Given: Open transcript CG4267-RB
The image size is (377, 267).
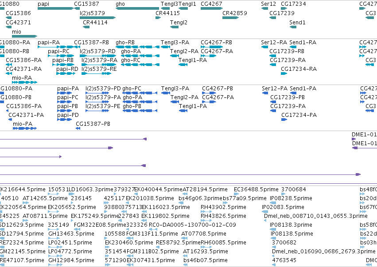Looking at the screenshot, I should click(x=212, y=47).
